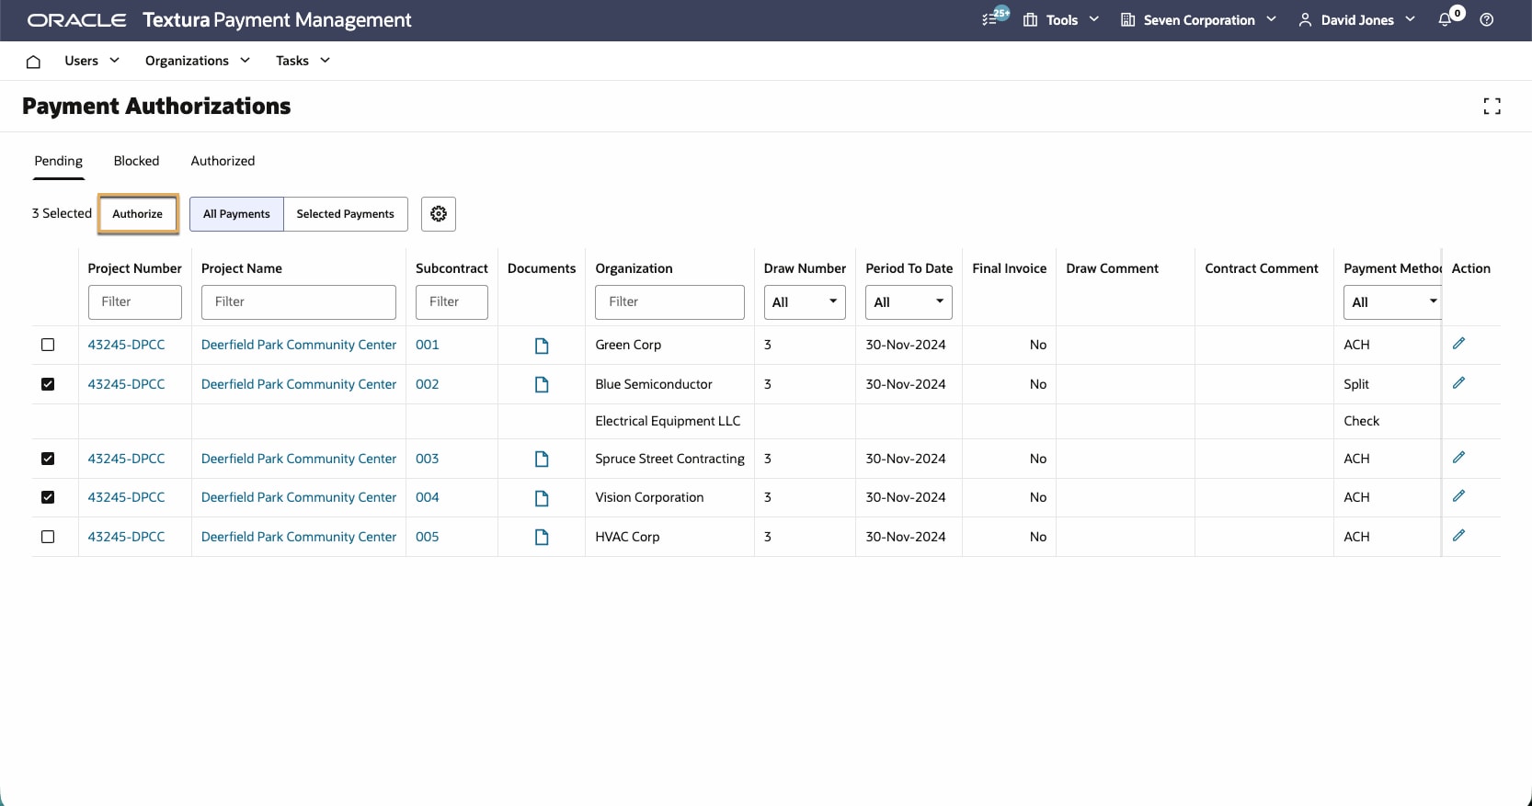Viewport: 1532px width, 806px height.
Task: Focus the Organization filter field
Action: 669,302
